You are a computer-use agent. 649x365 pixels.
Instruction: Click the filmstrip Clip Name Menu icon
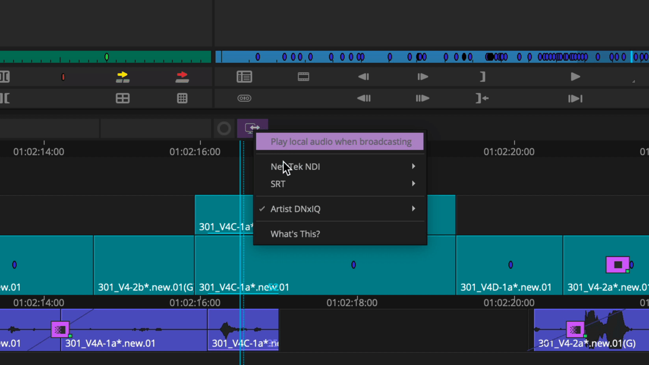click(x=303, y=76)
